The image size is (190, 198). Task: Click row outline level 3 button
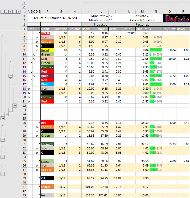[10, 11]
